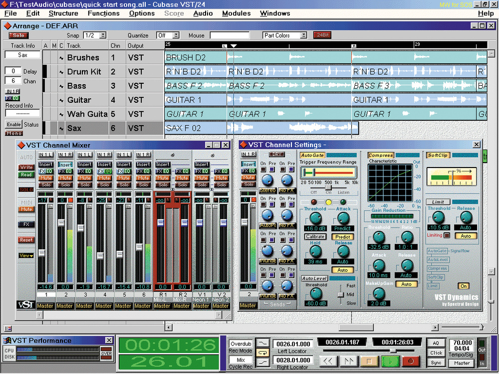Enable Read automation in the Channel Mixer
The width and height of the screenshot is (499, 374).
click(25, 175)
